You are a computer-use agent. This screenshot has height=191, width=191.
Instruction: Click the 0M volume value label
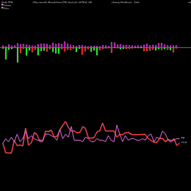[183, 138]
